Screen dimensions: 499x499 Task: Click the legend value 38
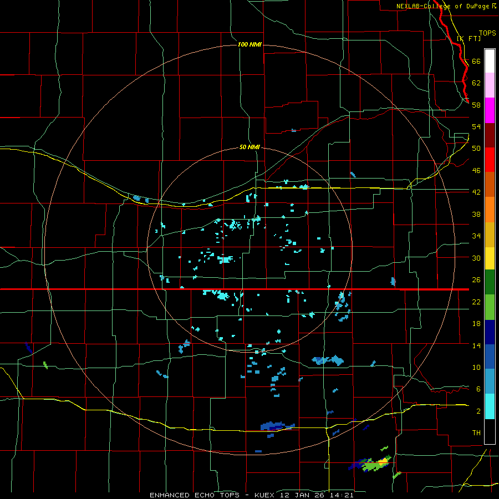coord(476,214)
